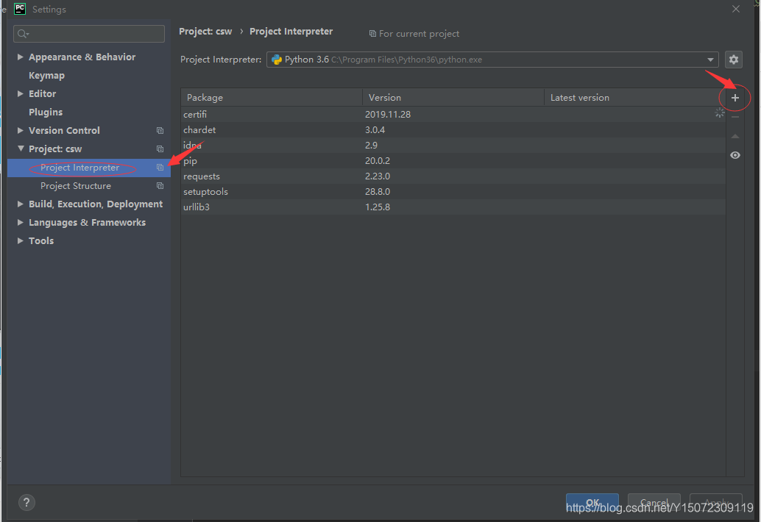Click the Apply button

point(716,503)
